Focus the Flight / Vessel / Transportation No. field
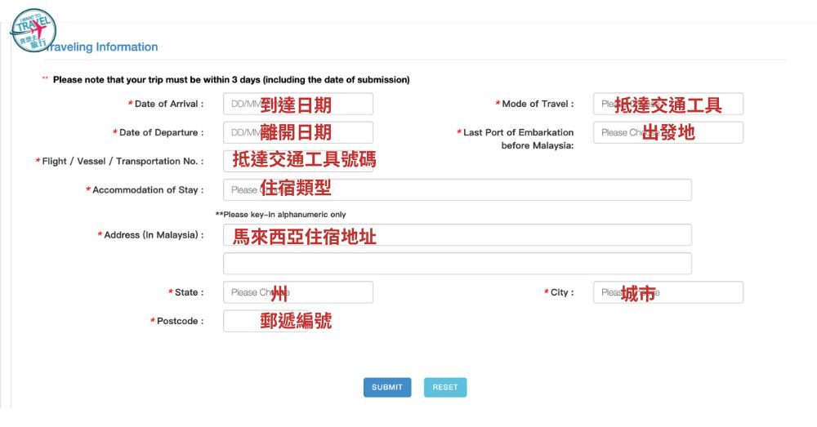 (297, 162)
